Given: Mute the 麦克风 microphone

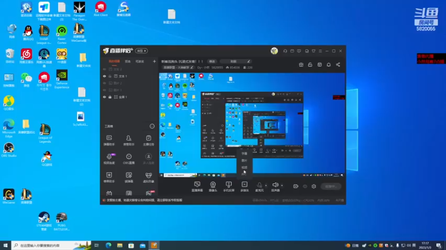Looking at the screenshot, I should click(x=259, y=187).
